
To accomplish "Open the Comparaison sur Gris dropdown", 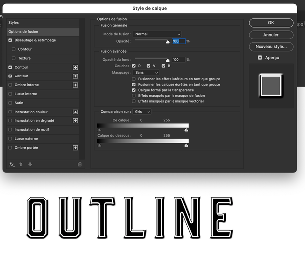I will [x=142, y=112].
